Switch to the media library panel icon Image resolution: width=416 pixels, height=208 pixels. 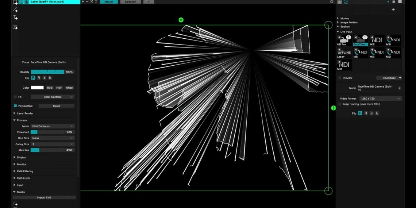[x=346, y=2]
